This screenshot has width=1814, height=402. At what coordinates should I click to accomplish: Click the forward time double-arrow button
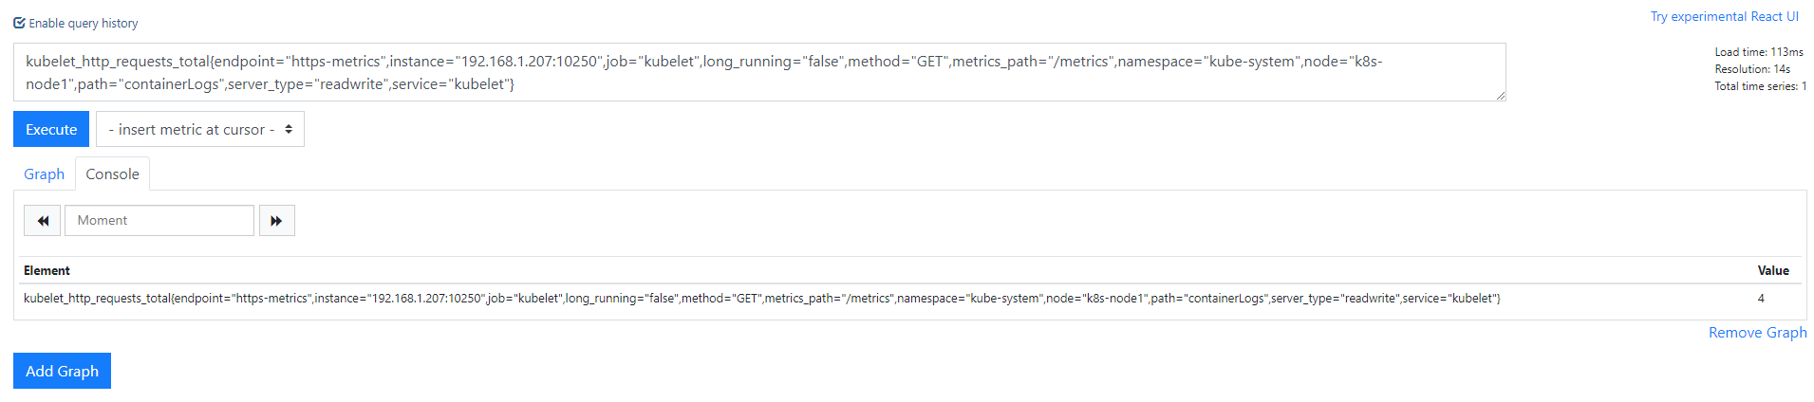(x=276, y=220)
